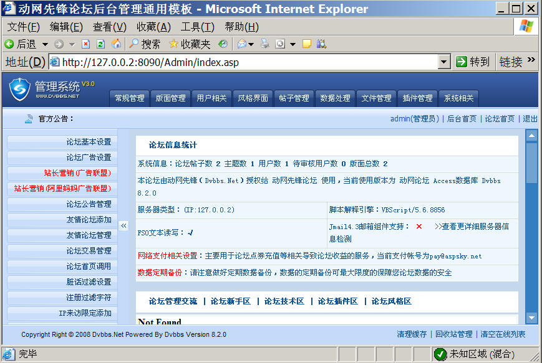Viewport: 542px width, 363px height.
Task: Click the Edit page toolbar icon
Action: [x=280, y=44]
